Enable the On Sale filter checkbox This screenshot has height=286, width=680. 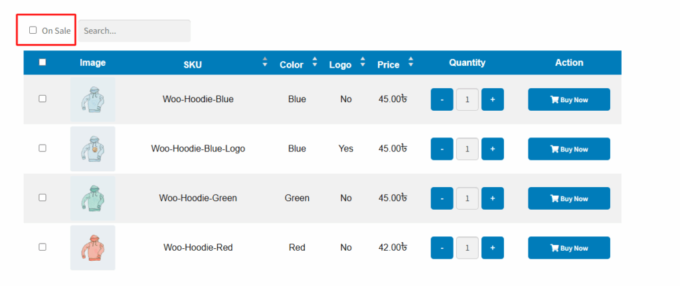click(x=33, y=31)
